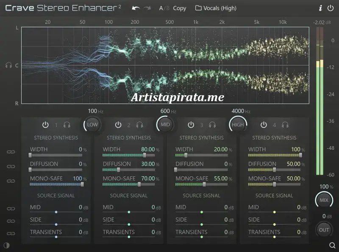
Task: Click band 1 MID gain slider dot
Action: (56, 212)
